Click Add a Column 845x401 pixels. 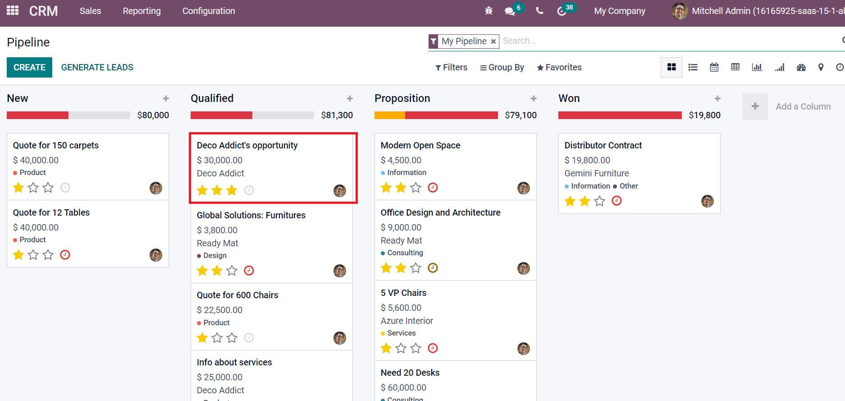click(803, 106)
